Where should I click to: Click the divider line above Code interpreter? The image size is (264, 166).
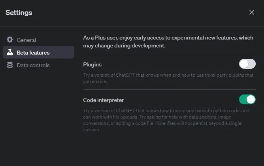coord(169,90)
